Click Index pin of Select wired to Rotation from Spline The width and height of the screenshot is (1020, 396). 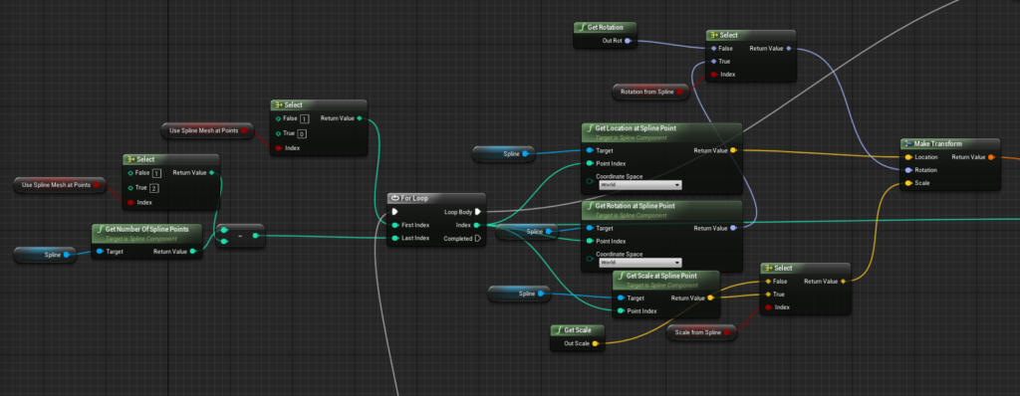tap(713, 75)
